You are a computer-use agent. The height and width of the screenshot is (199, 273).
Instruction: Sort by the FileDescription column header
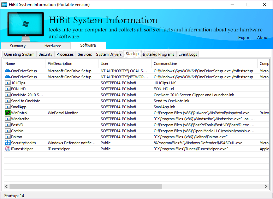tap(72, 64)
